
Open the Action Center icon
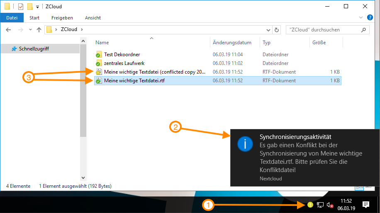tap(366, 205)
